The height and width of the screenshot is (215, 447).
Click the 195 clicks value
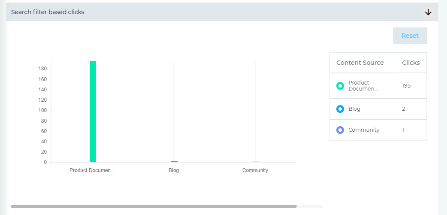point(406,86)
